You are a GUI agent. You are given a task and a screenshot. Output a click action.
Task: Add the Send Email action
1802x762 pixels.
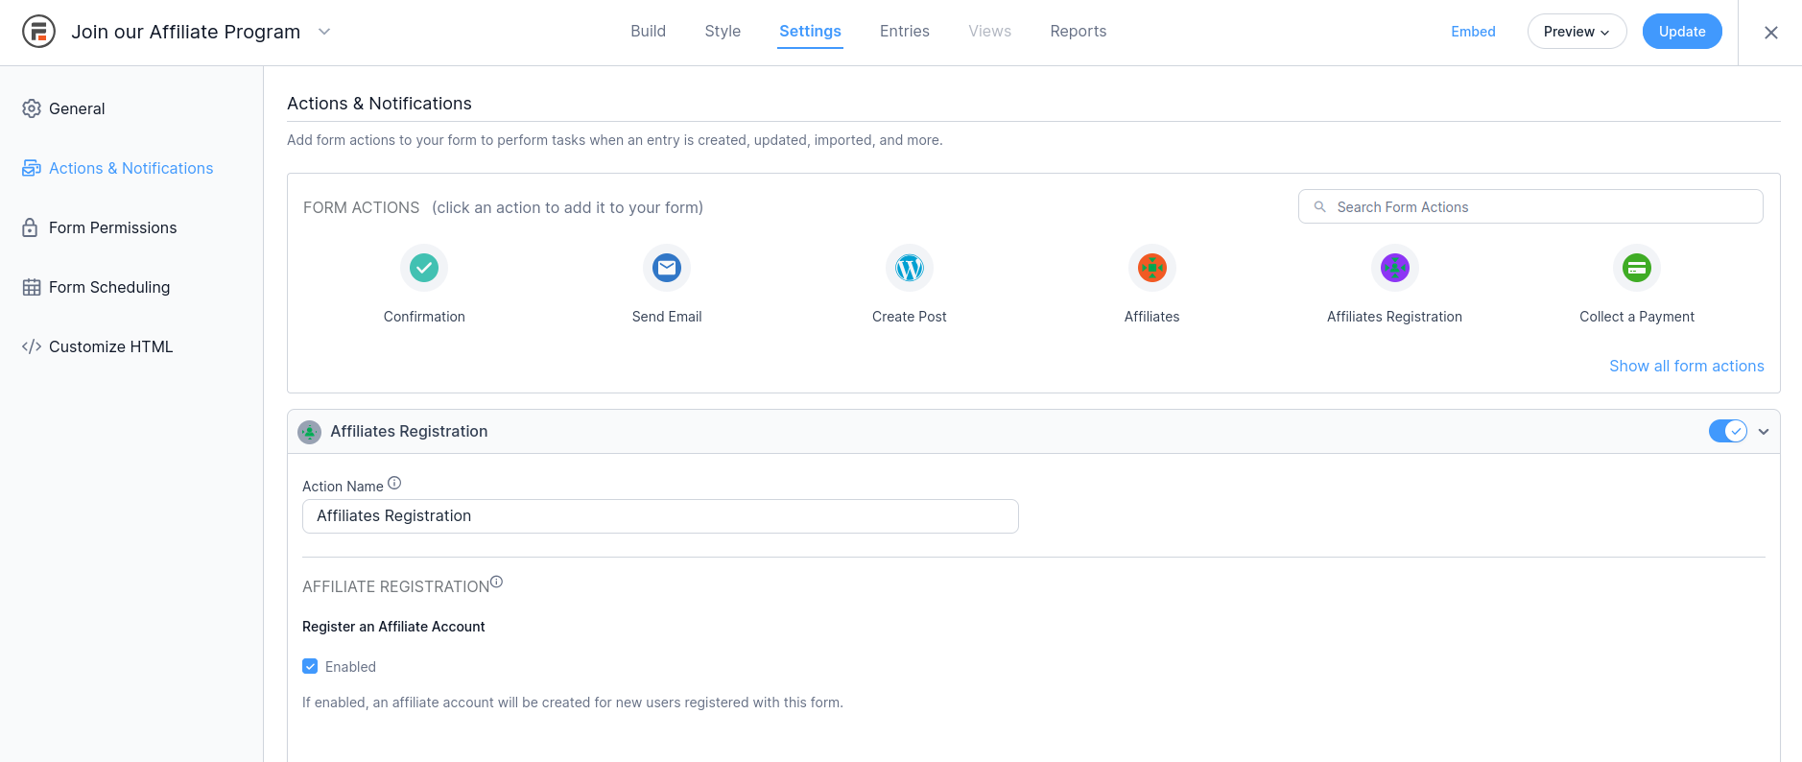(667, 268)
